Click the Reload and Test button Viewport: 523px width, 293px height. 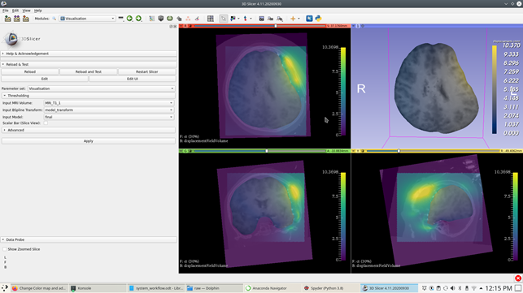[89, 71]
